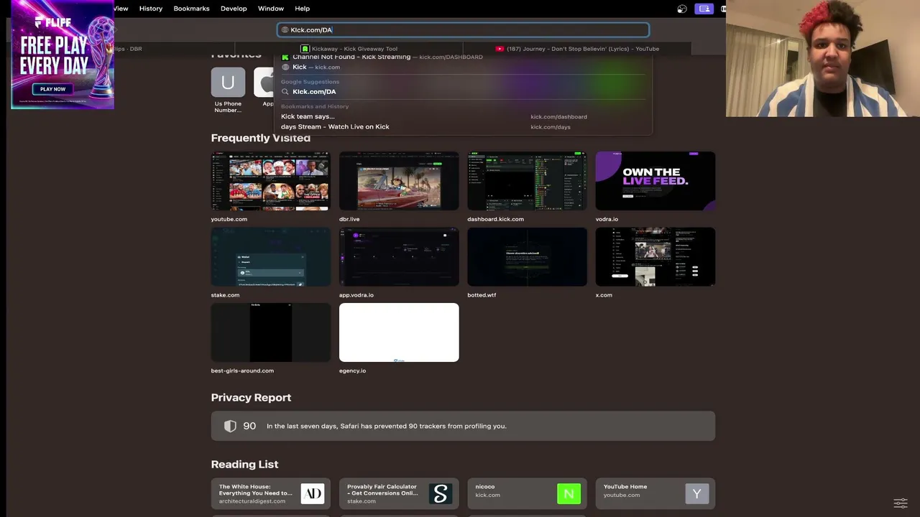Open the History menu
The image size is (920, 517).
coord(151,9)
